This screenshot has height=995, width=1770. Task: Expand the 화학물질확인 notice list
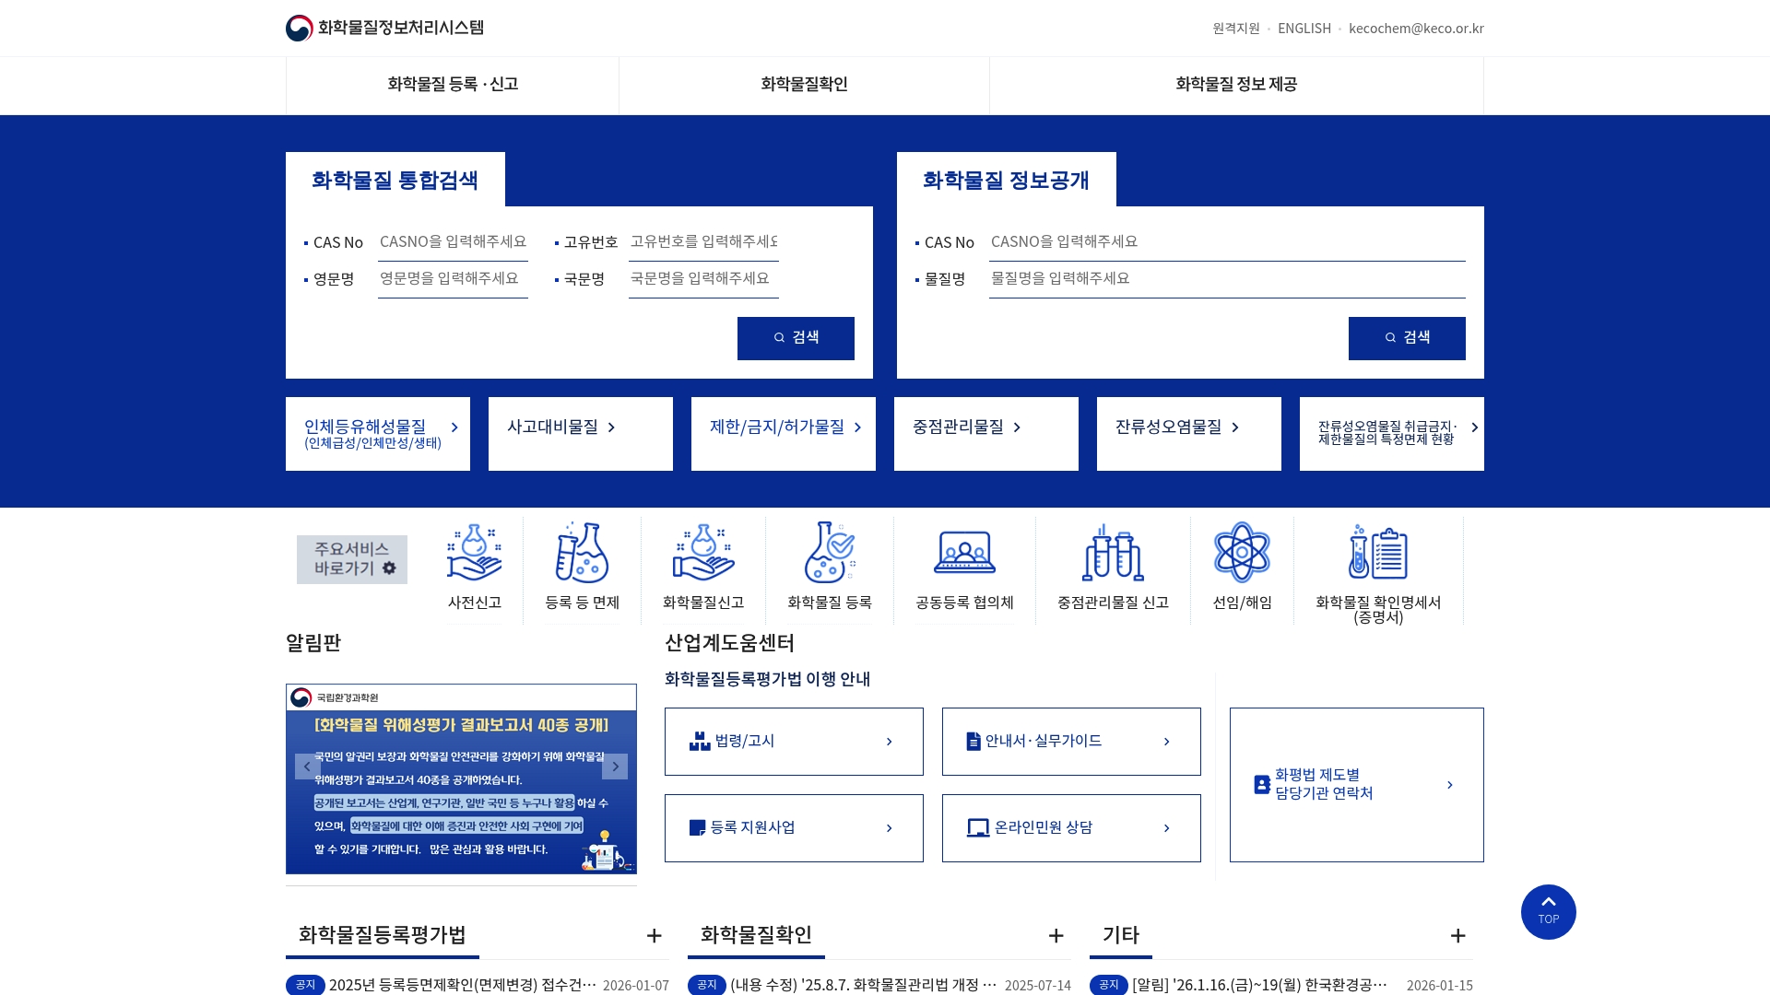(1056, 936)
